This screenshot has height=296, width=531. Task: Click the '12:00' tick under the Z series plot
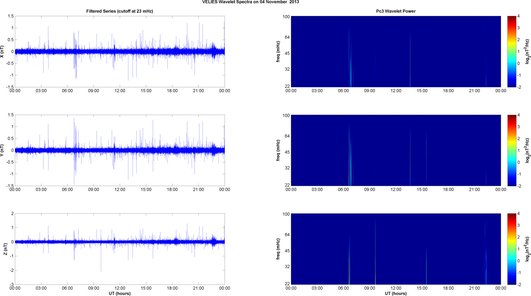120,288
